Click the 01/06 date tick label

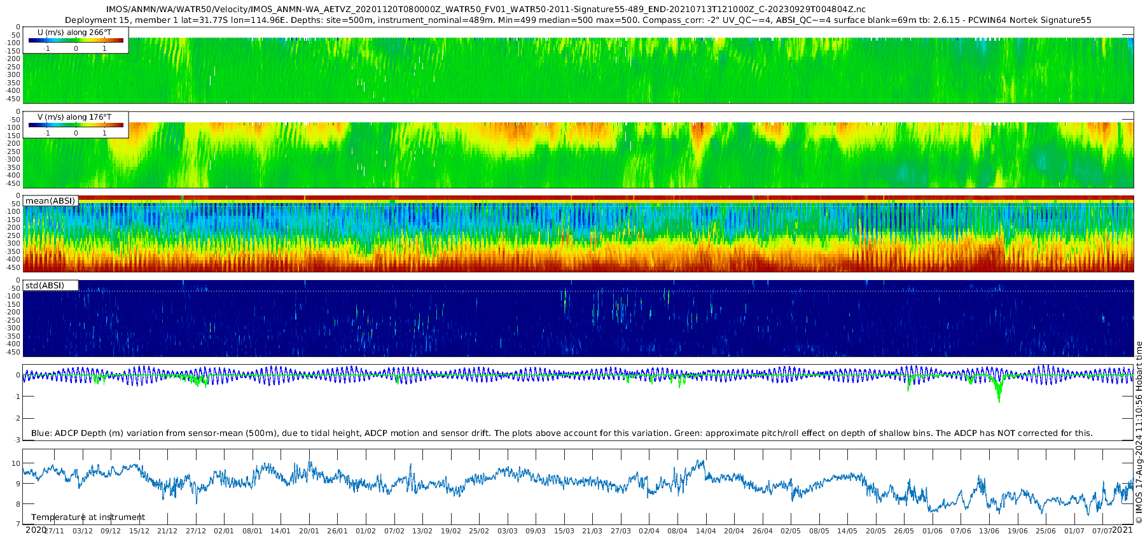(933, 531)
